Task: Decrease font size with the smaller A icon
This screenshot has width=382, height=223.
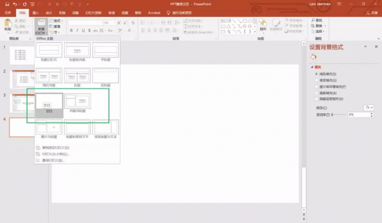Action: 125,23
